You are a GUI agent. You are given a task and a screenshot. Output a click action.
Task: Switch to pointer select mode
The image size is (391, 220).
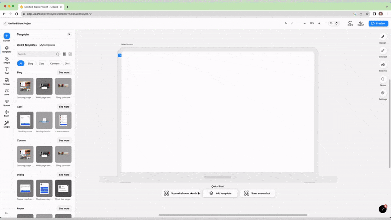coord(331,23)
